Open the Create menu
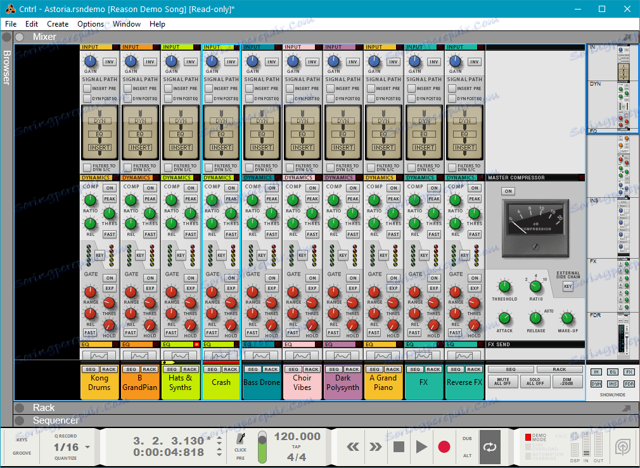The height and width of the screenshot is (468, 640). 58,24
